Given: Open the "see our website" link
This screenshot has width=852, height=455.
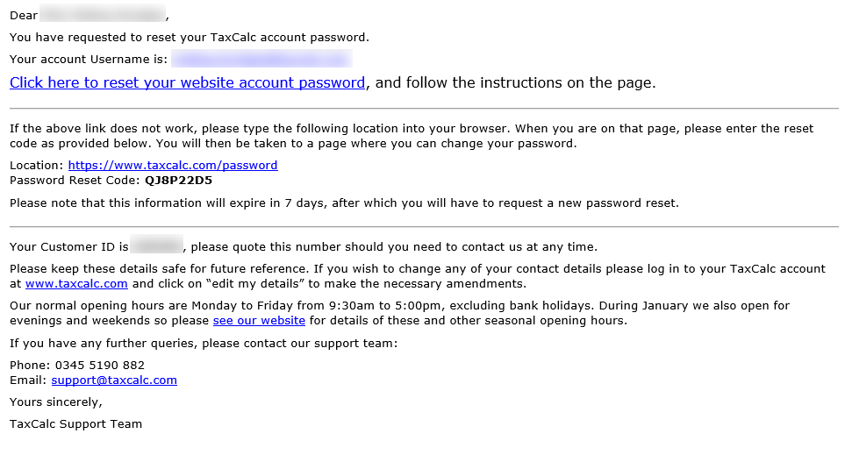Looking at the screenshot, I should (x=259, y=321).
